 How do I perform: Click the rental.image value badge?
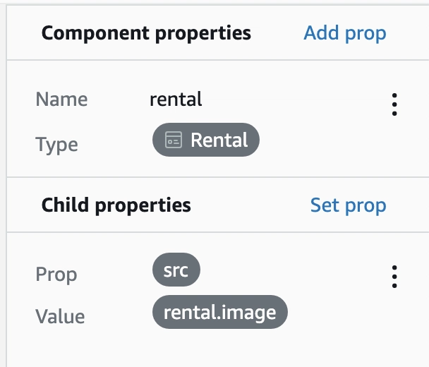pyautogui.click(x=220, y=312)
